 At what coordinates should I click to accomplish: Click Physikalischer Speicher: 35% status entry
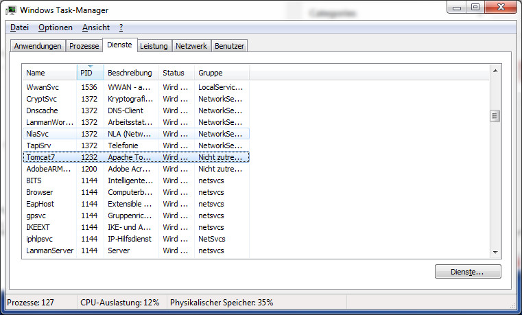[x=222, y=303]
